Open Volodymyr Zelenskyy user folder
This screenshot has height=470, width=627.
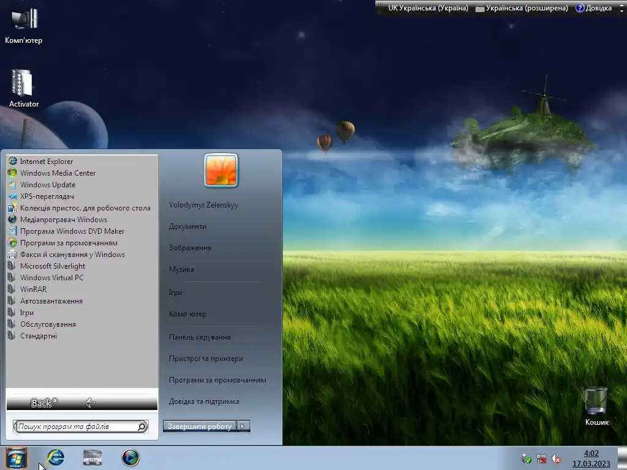[203, 205]
